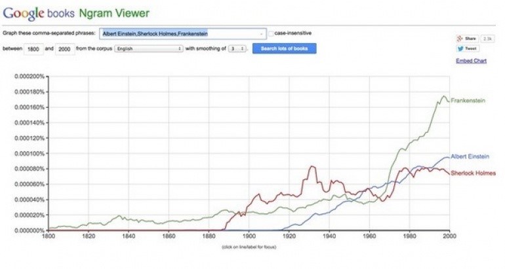This screenshot has height=269, width=505.
Task: Click the 1900 marker on the x-axis
Action: tap(249, 236)
